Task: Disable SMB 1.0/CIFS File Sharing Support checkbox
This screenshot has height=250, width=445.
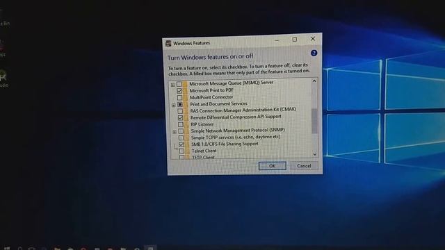Action: click(x=181, y=144)
